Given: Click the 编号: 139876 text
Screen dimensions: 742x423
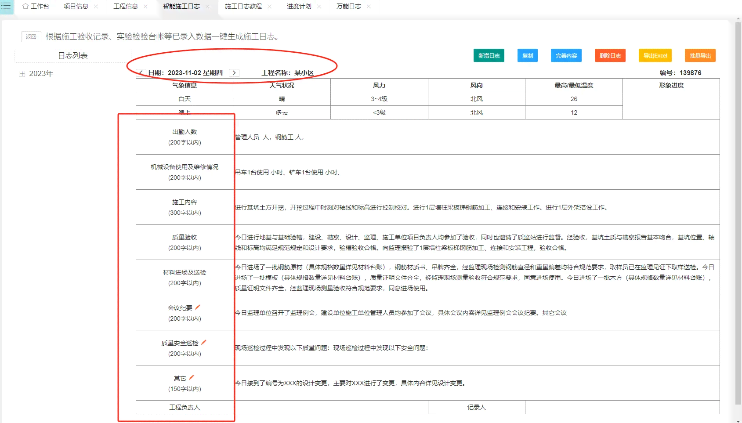Looking at the screenshot, I should tap(680, 73).
